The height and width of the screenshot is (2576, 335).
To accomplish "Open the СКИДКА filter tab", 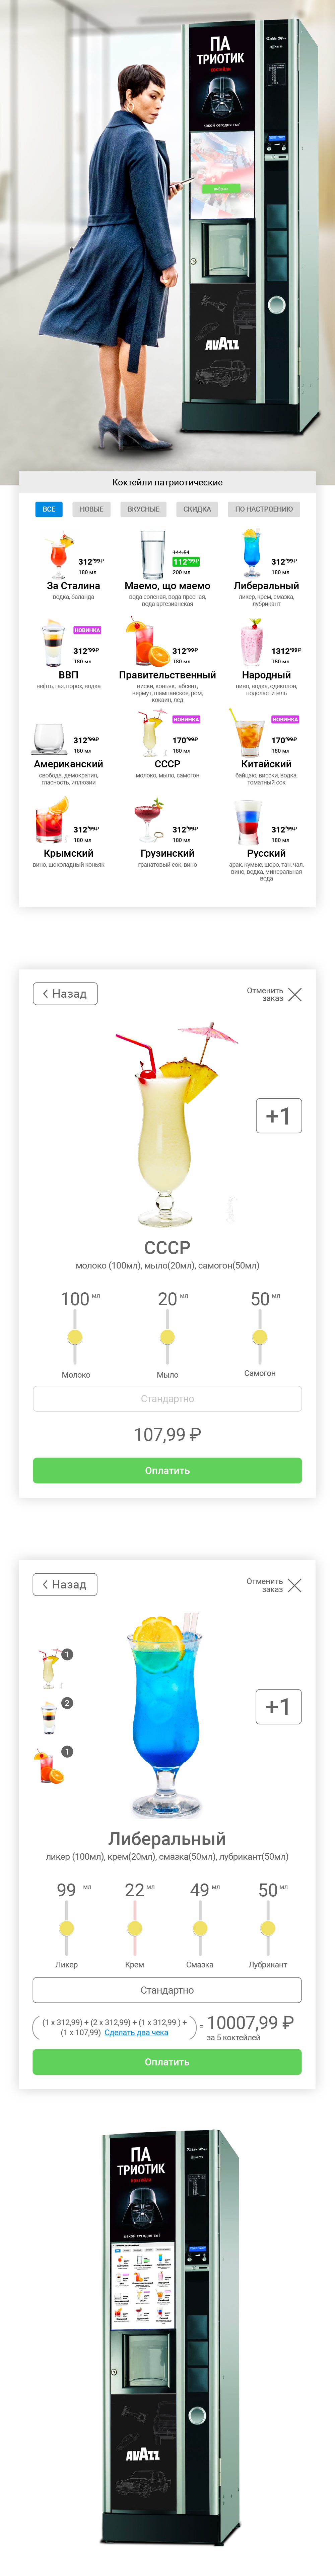I will (x=196, y=509).
